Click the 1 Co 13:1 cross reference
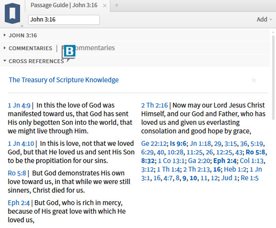Image resolution: width=276 pixels, height=228 pixels. coord(171,161)
